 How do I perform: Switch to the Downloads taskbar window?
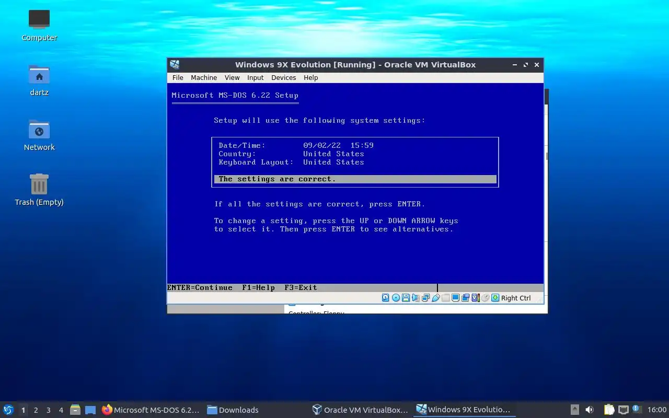(233, 410)
